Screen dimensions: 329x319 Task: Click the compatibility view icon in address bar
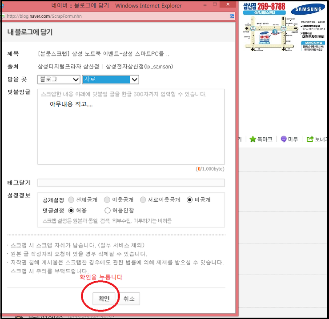[x=232, y=16]
